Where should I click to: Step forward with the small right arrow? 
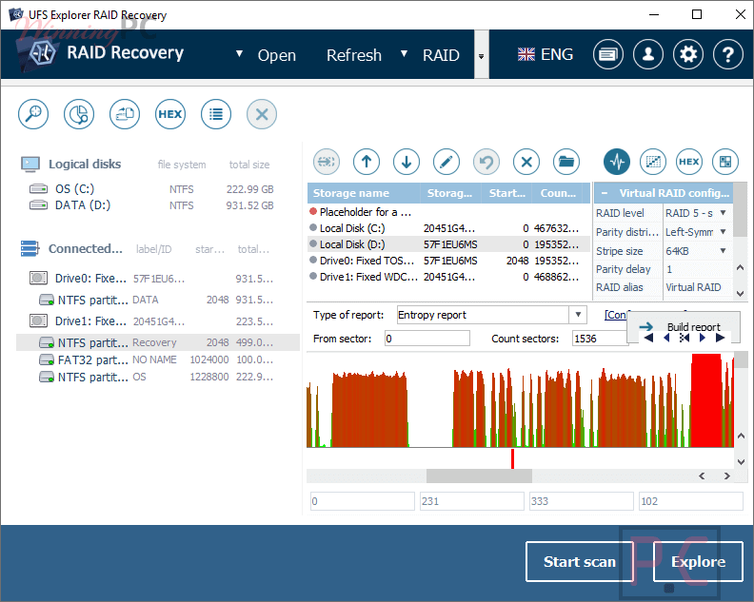(x=702, y=338)
